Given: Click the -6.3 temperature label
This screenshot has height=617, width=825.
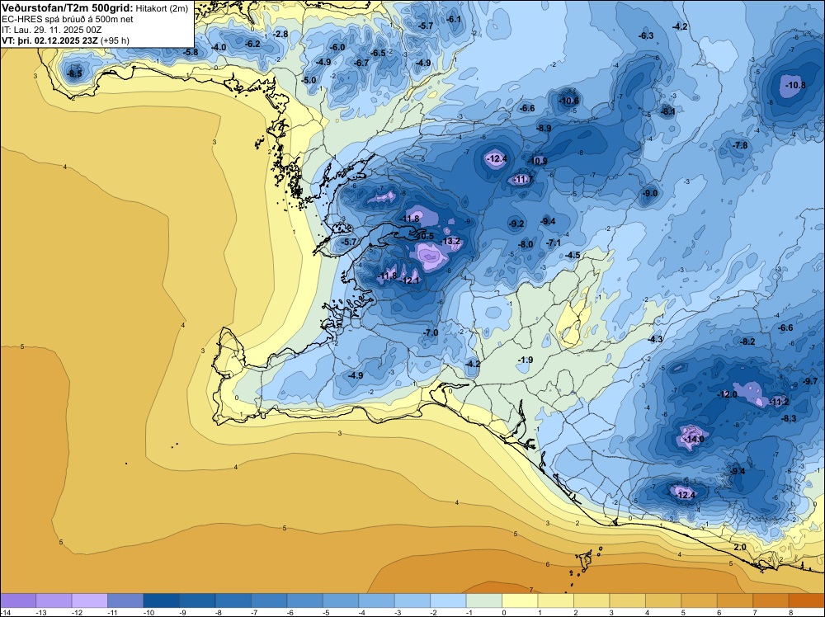Looking at the screenshot, I should click(646, 35).
